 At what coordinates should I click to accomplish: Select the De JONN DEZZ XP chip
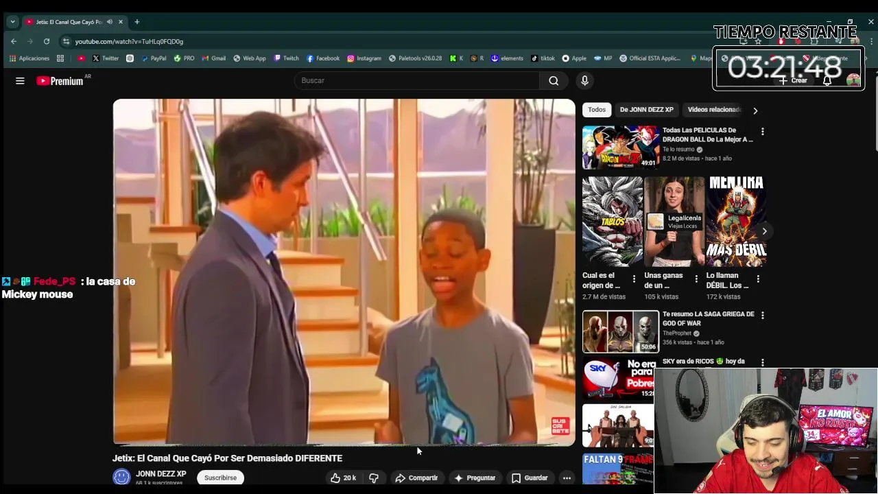(647, 110)
